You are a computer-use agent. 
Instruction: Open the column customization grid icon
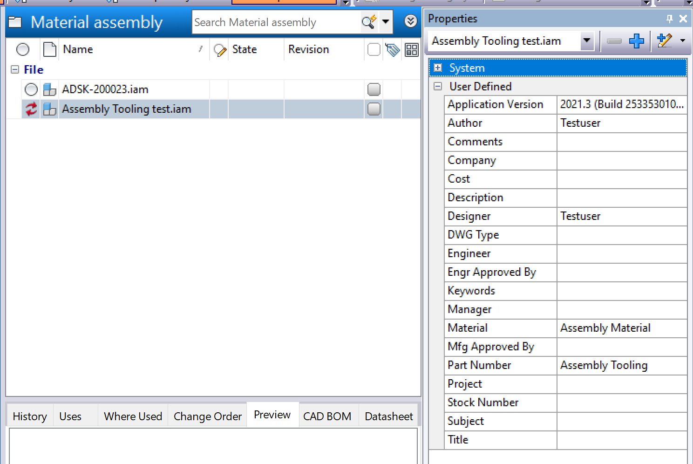(x=411, y=49)
